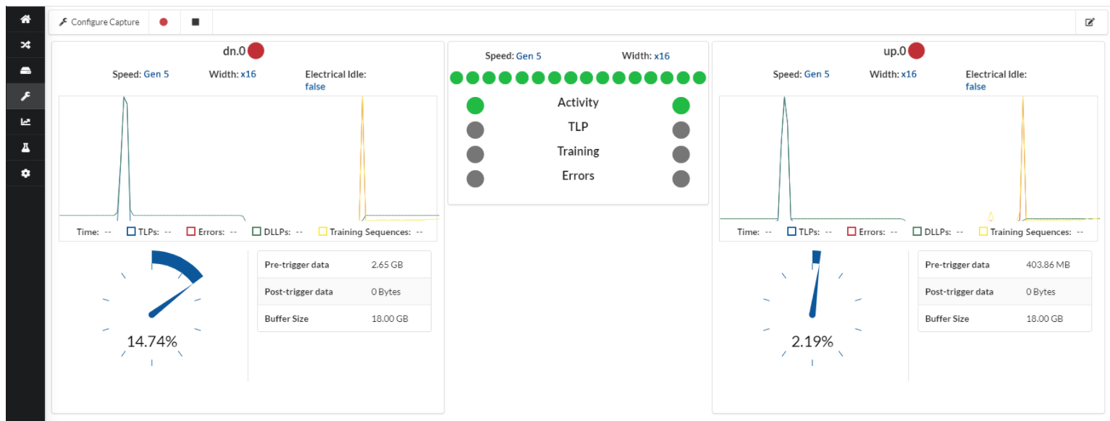
Task: Open the settings gear sidebar icon
Action: [25, 174]
